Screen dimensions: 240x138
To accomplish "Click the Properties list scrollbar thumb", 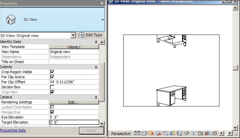I will [102, 82].
